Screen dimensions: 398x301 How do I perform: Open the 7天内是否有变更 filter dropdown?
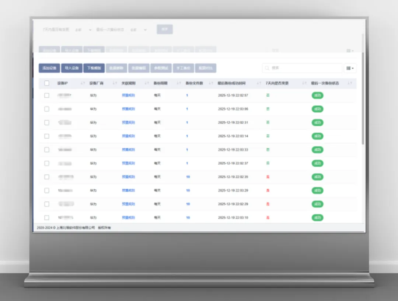coord(83,30)
